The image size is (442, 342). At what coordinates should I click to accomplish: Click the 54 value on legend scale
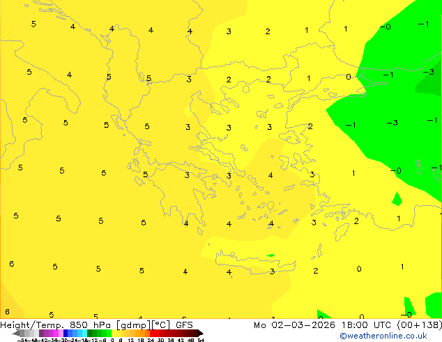click(201, 340)
